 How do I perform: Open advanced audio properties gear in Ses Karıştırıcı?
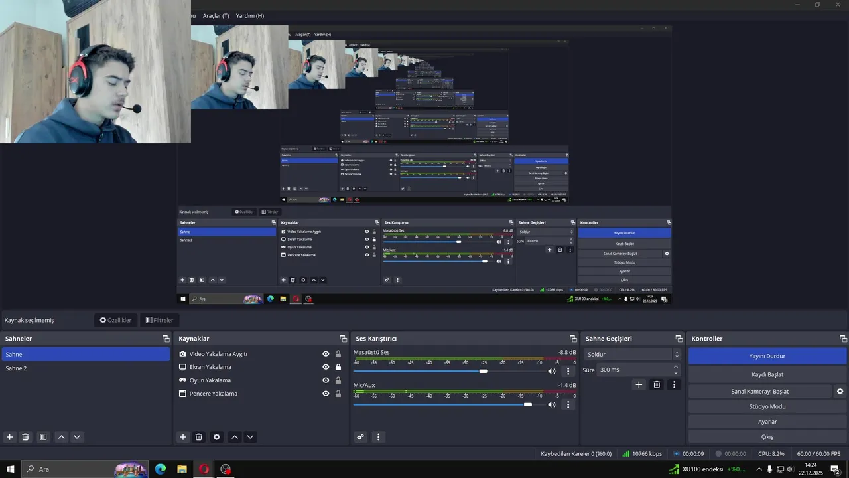pos(360,437)
